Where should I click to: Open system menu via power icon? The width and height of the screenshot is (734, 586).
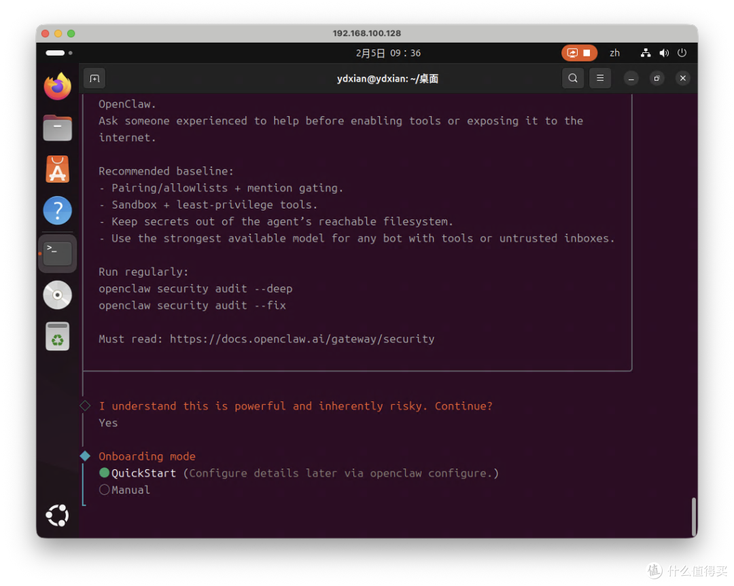coord(682,53)
